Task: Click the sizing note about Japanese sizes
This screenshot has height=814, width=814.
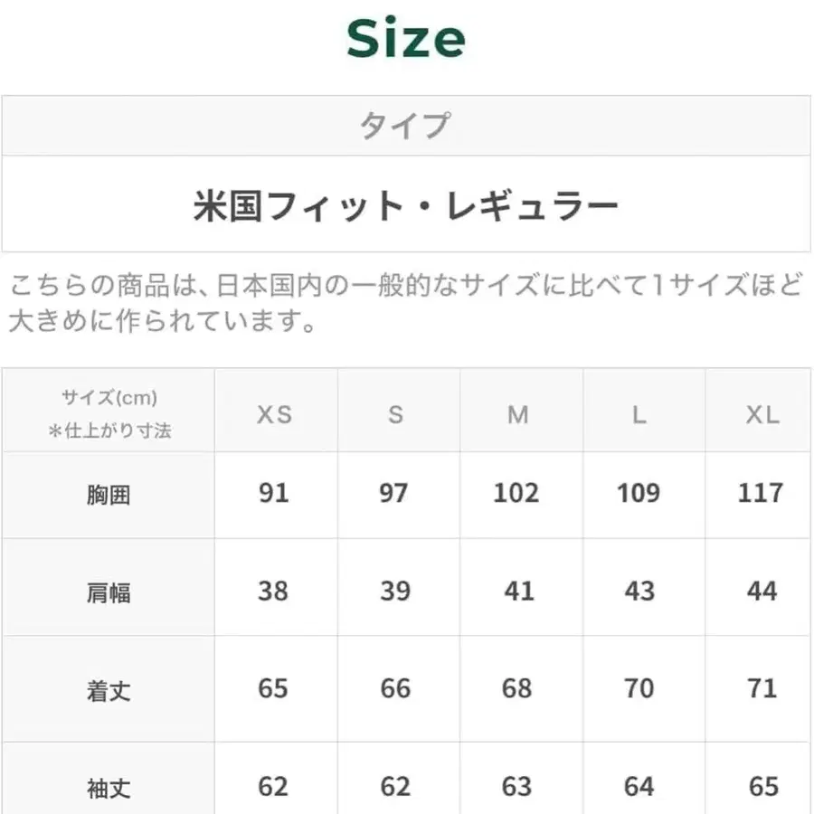Action: coord(405,303)
